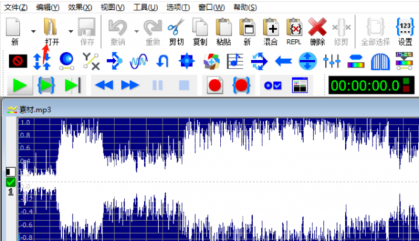Click the rainbow bar filter icon
This screenshot has width=419, height=241.
356,61
